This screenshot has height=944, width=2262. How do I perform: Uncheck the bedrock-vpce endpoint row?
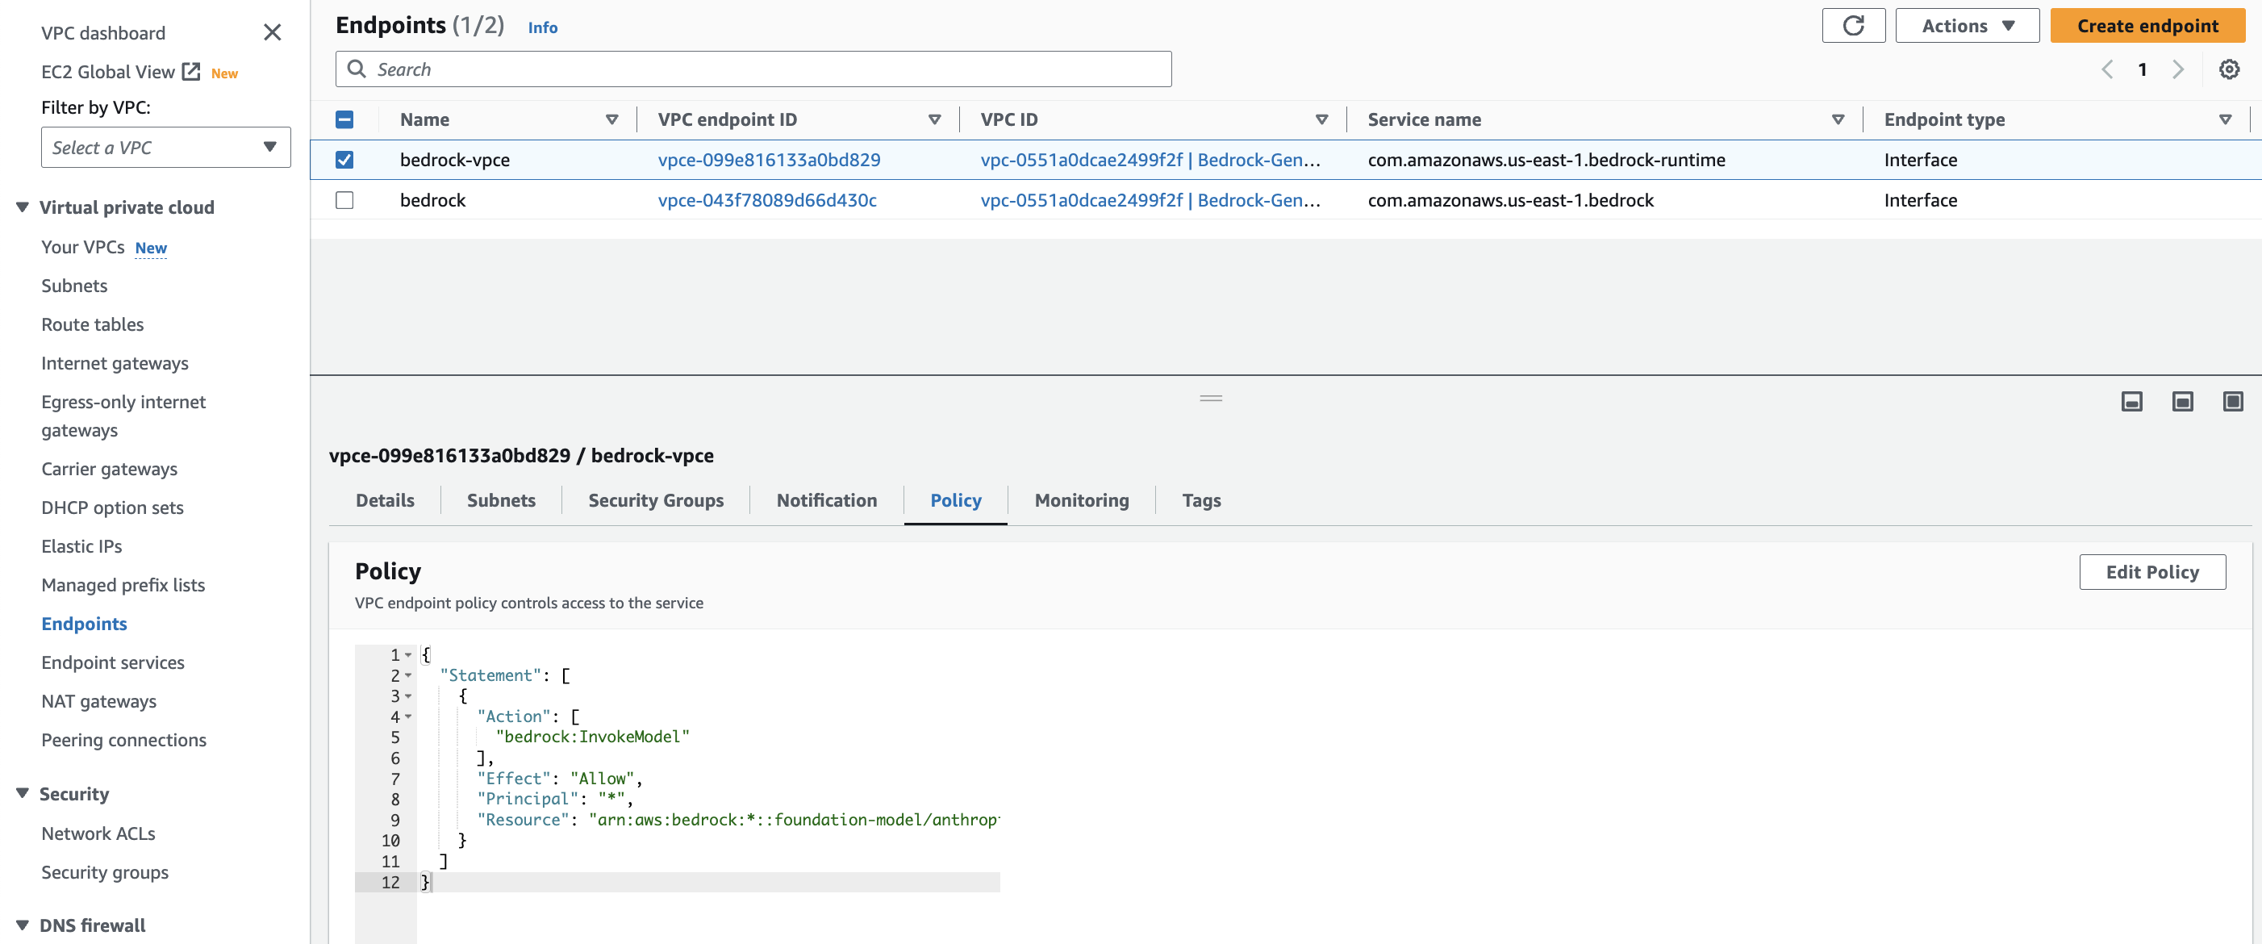[344, 160]
